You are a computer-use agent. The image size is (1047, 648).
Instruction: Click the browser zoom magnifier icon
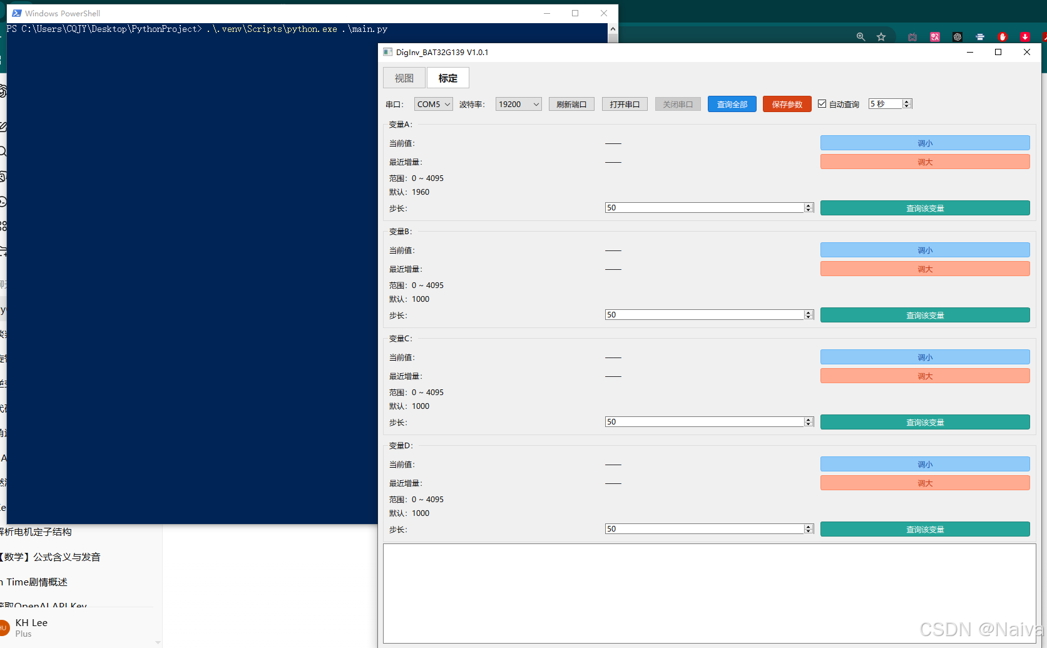tap(861, 37)
